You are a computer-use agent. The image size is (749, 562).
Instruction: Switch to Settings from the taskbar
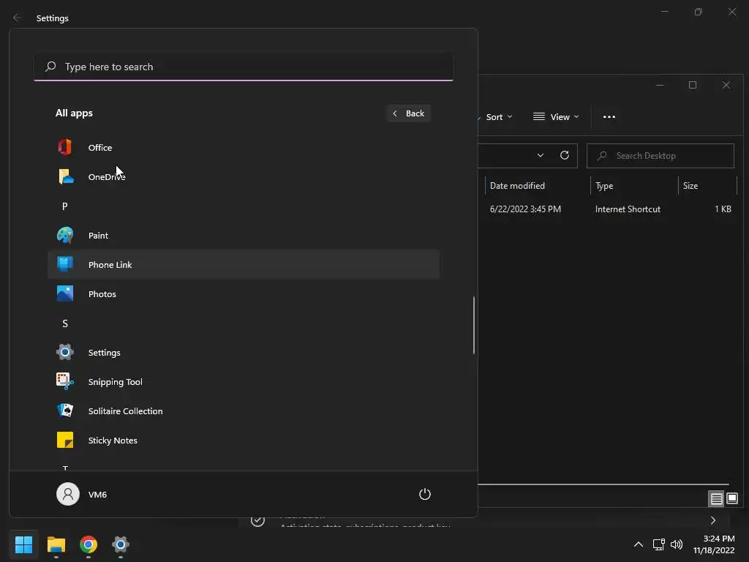pyautogui.click(x=121, y=544)
